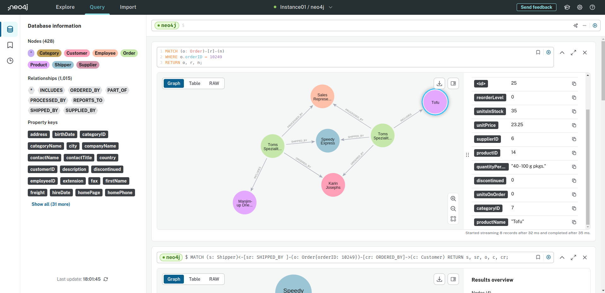Open the Database information sidebar icon
The height and width of the screenshot is (293, 605).
10,29
